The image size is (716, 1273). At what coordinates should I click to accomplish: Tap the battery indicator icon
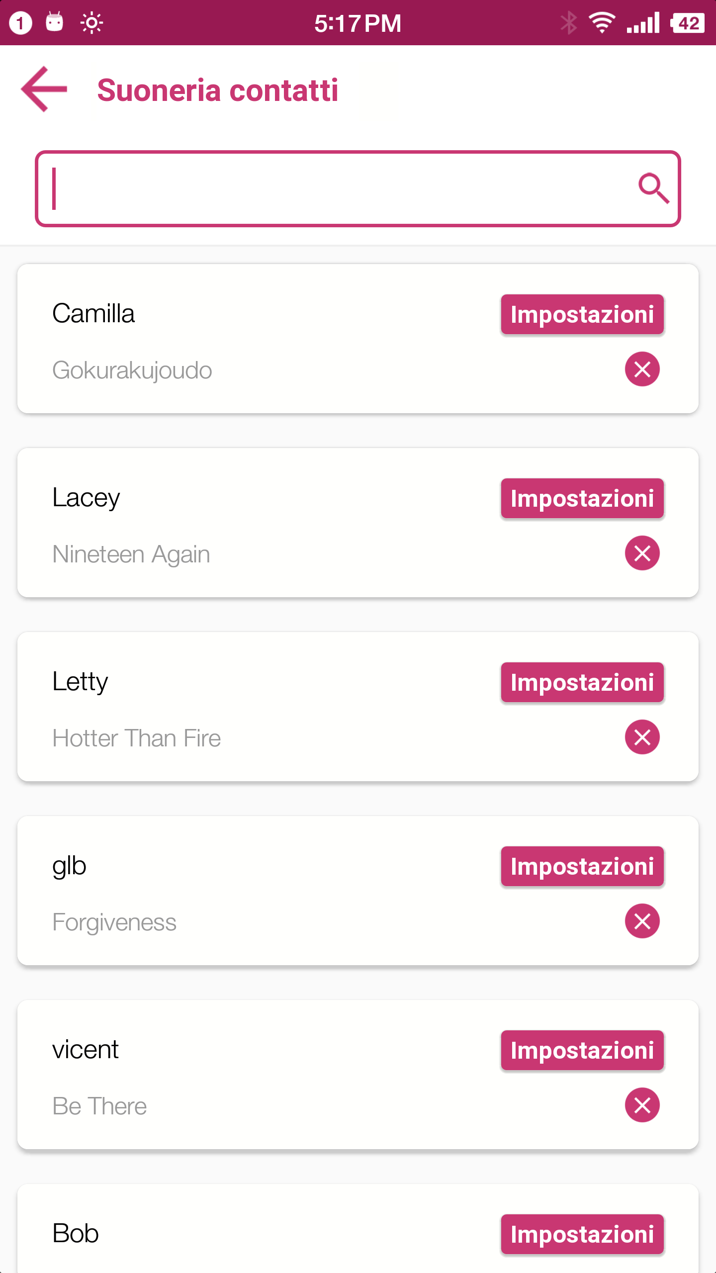click(688, 23)
